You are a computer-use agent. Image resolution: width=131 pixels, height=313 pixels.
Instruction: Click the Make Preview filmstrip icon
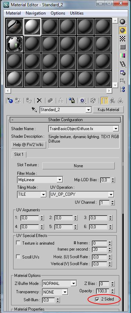(123, 64)
